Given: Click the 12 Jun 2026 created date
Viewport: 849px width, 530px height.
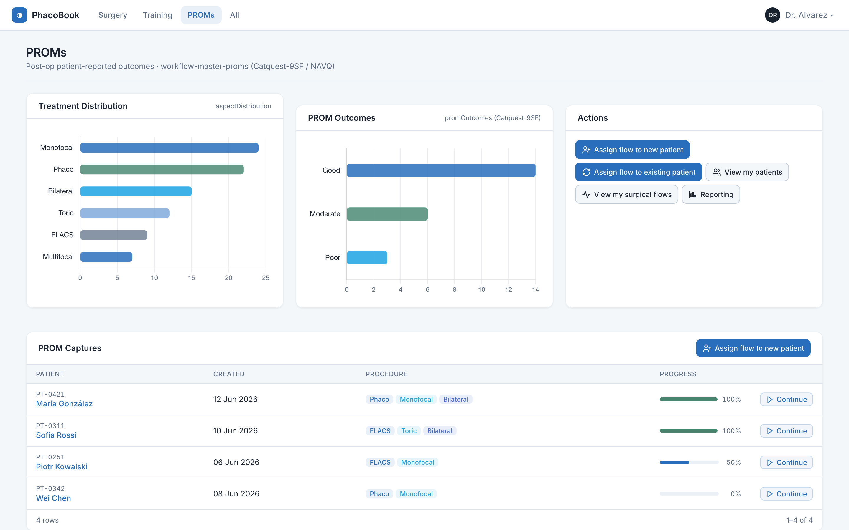Looking at the screenshot, I should tap(236, 399).
